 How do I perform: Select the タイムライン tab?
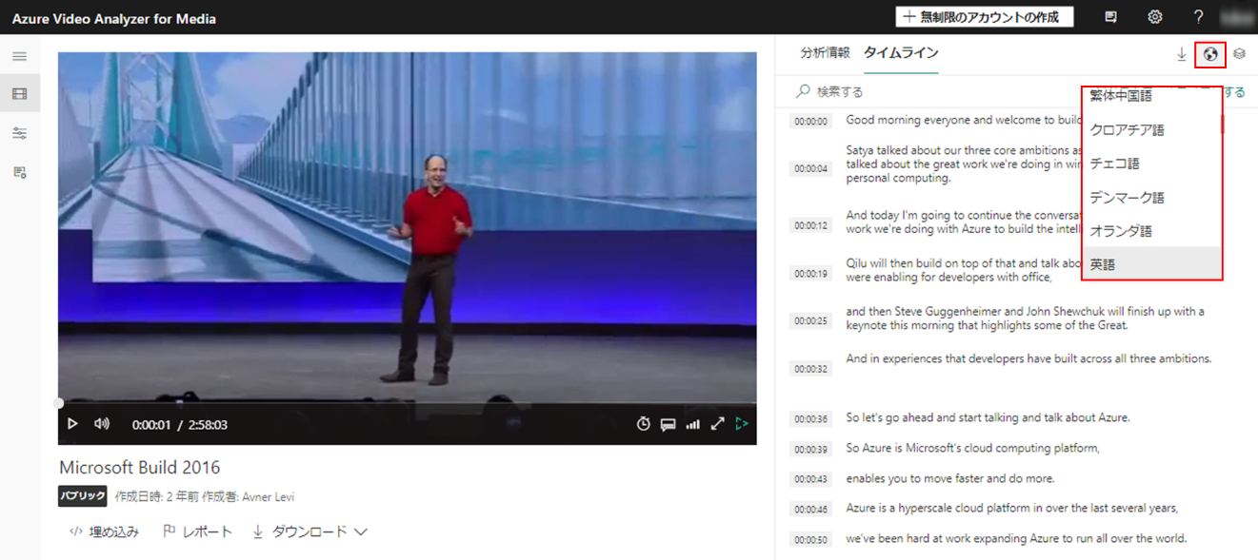pyautogui.click(x=901, y=53)
